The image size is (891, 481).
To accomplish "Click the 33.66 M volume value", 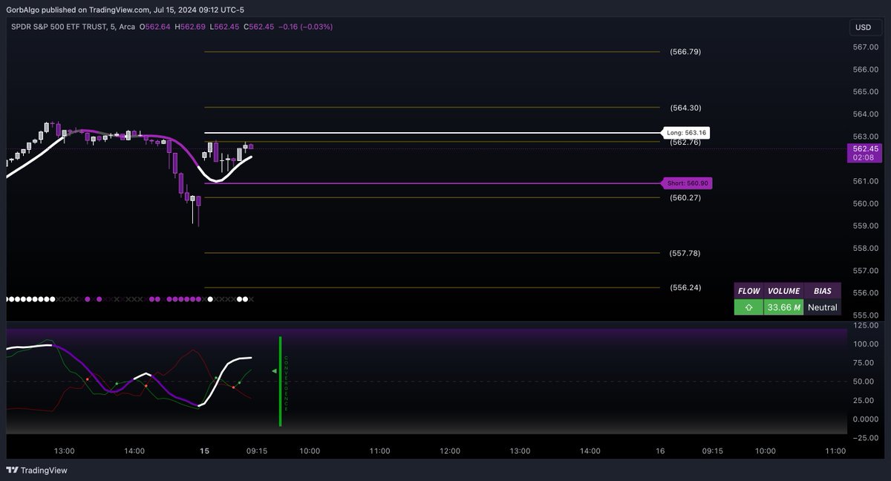I will click(x=784, y=307).
